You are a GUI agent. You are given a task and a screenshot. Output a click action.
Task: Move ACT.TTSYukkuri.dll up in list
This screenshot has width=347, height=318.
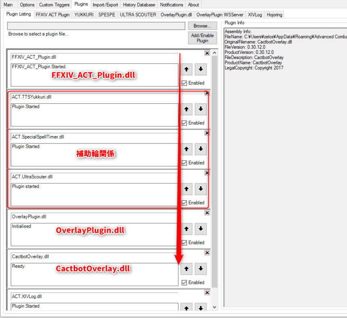coord(187,109)
